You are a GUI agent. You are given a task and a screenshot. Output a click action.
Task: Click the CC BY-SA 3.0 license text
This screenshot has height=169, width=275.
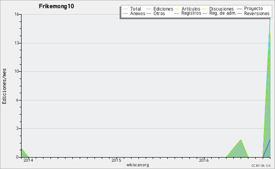click(x=261, y=166)
